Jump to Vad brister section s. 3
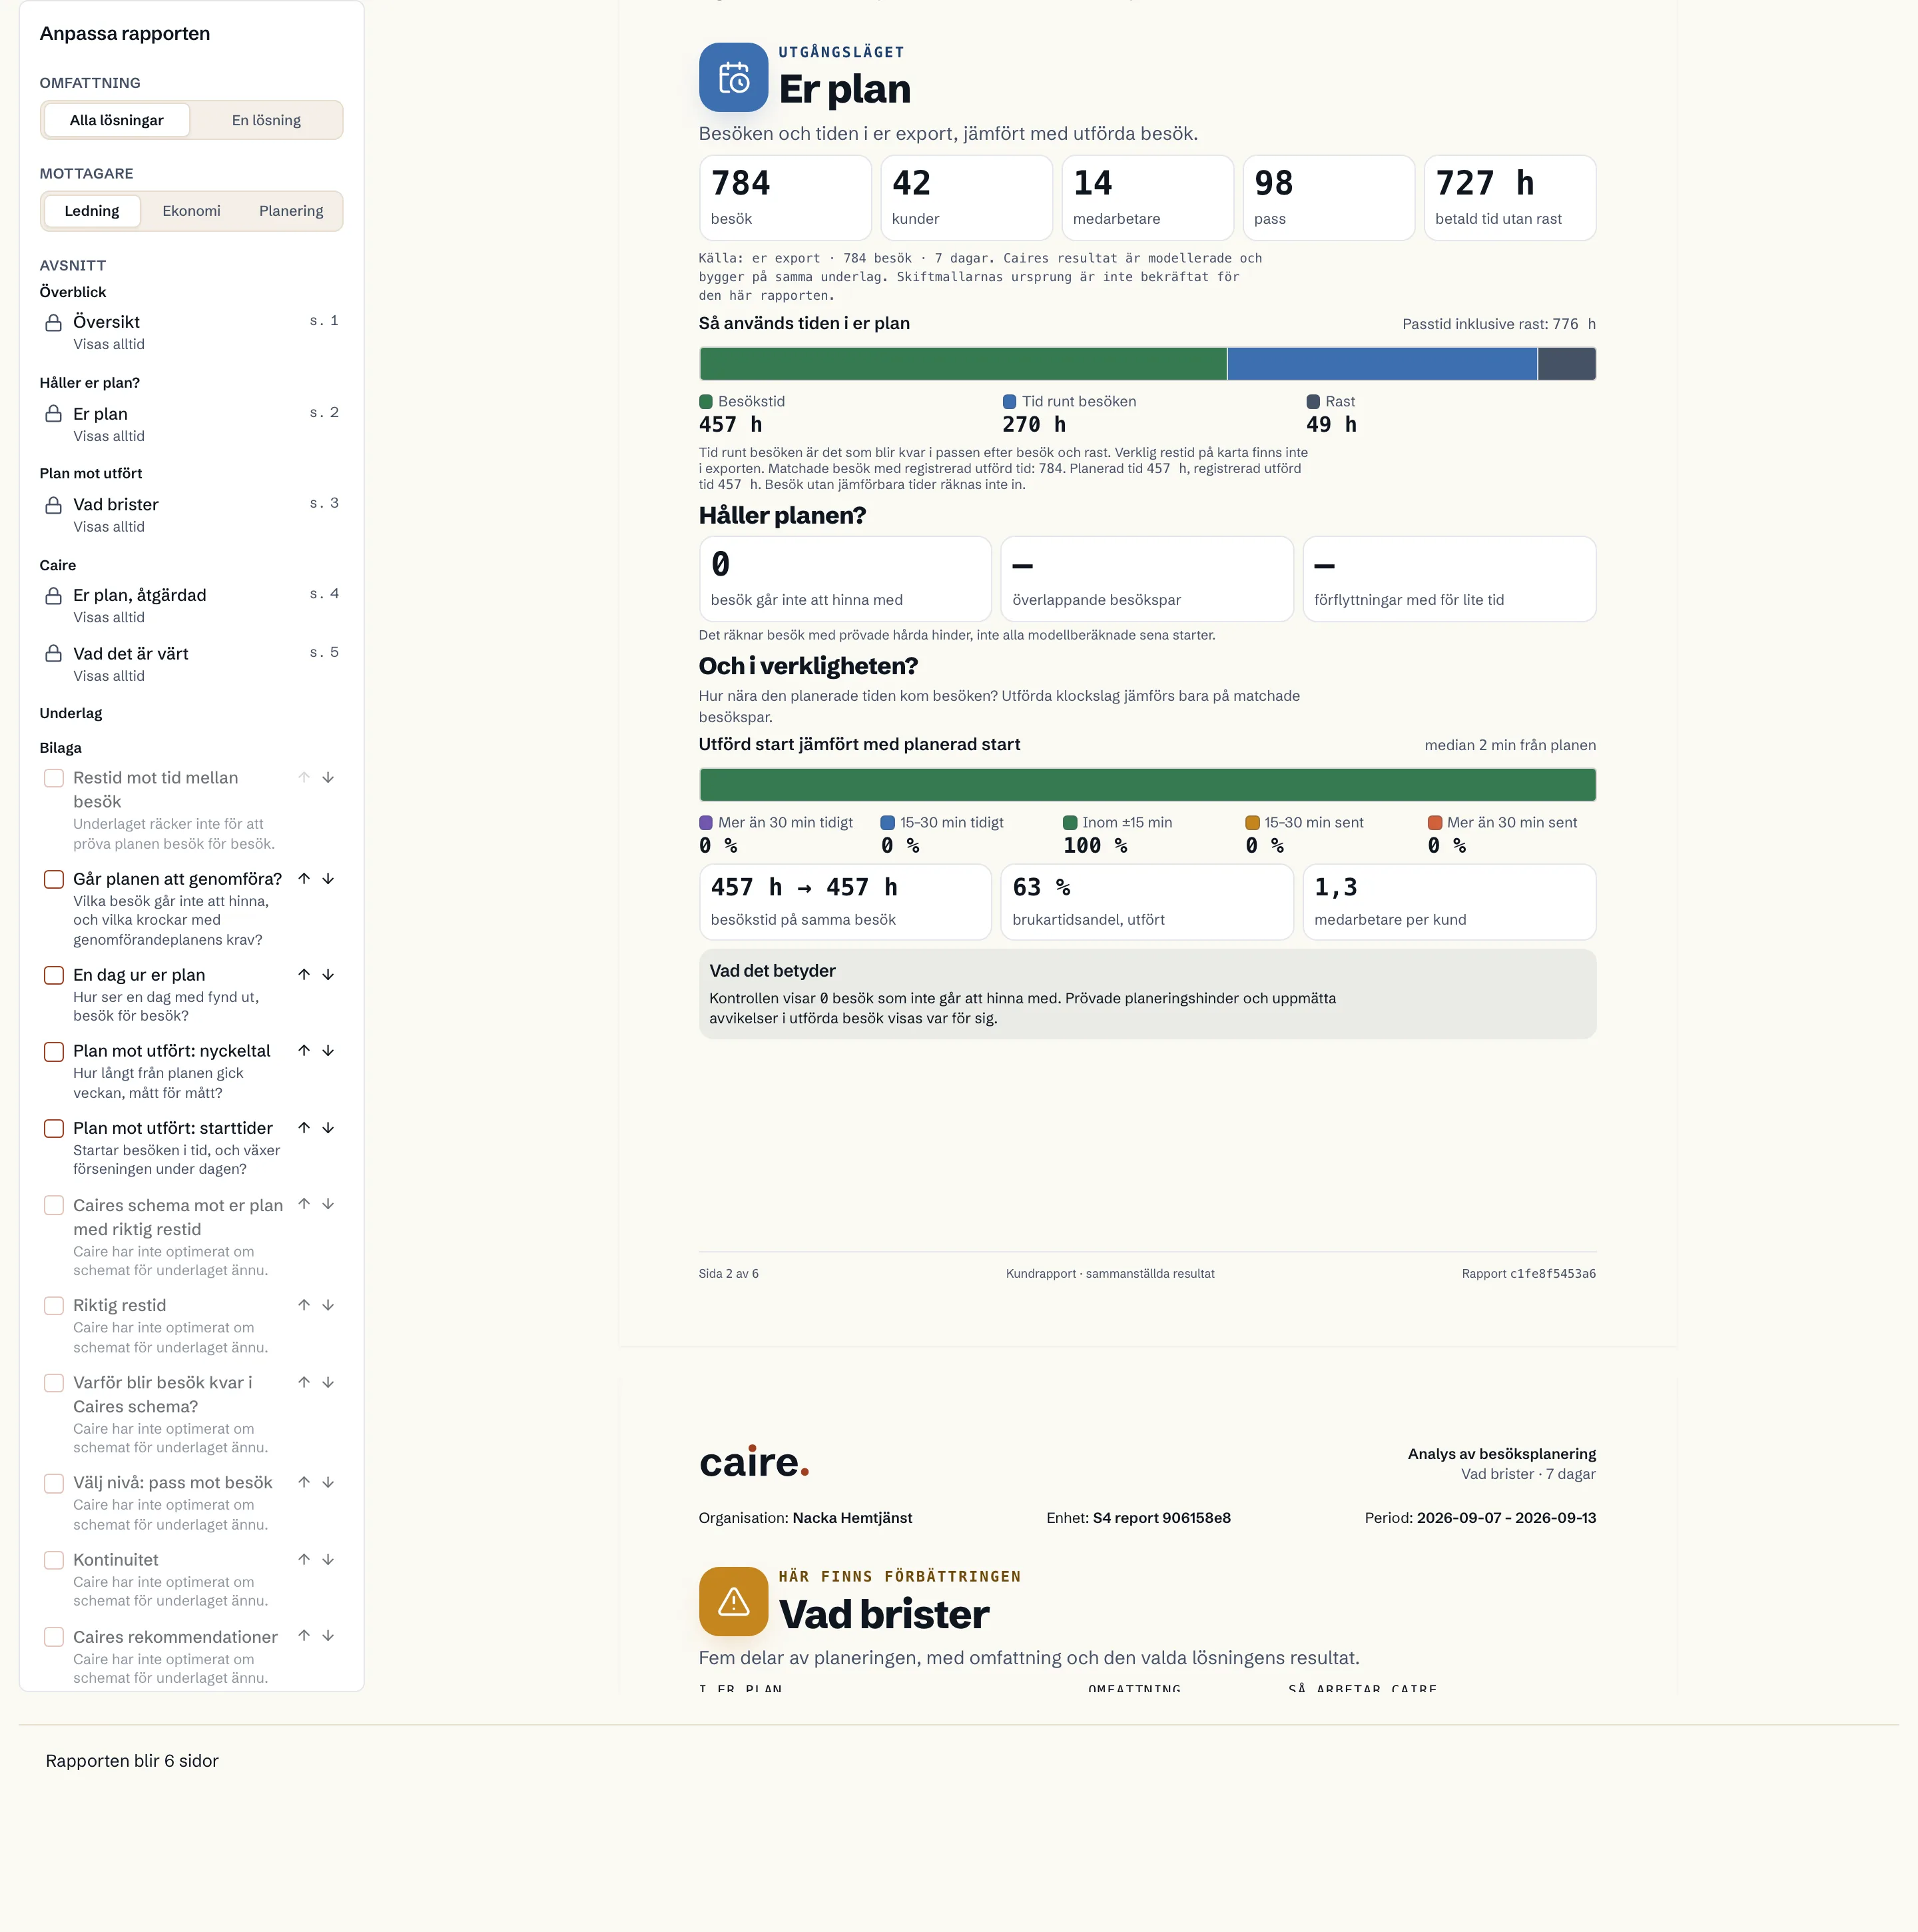 [x=192, y=514]
